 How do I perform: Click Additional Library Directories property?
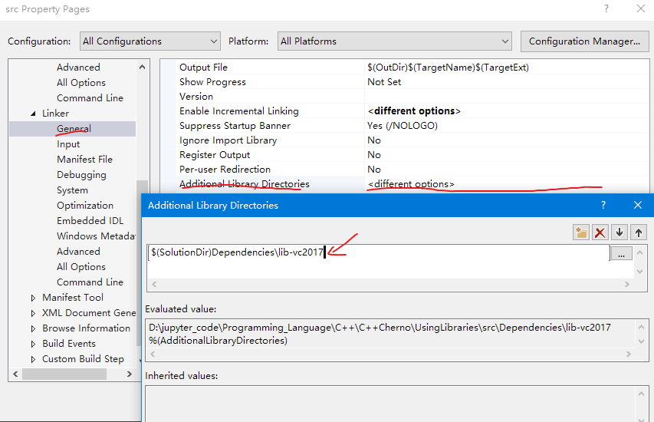[x=245, y=184]
